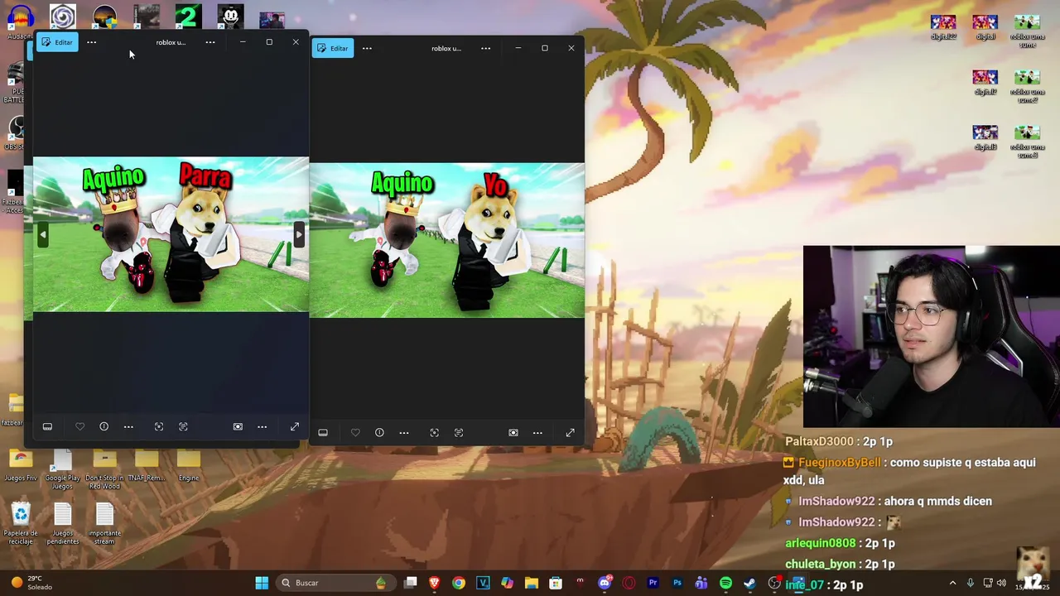This screenshot has width=1060, height=596.
Task: Open ellipsis before fullscreen icon in Yo window
Action: pyautogui.click(x=537, y=432)
